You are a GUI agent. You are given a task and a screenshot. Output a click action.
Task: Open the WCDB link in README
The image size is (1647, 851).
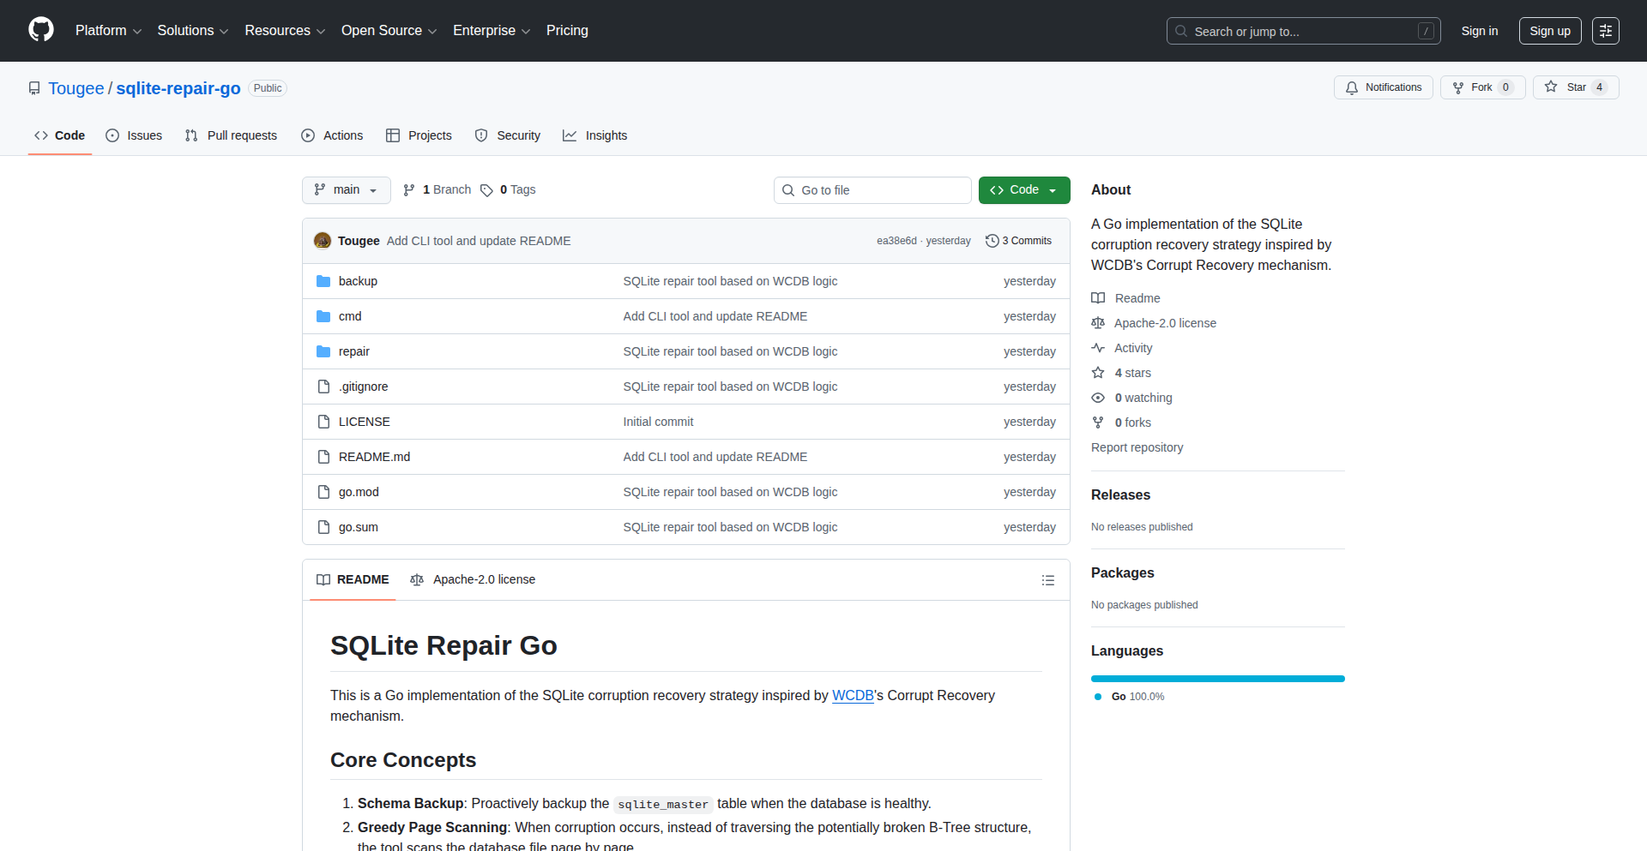tap(852, 696)
